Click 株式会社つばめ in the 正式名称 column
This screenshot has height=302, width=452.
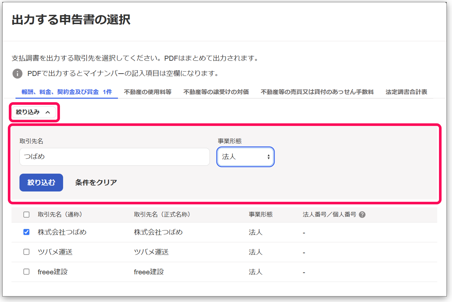tap(158, 232)
